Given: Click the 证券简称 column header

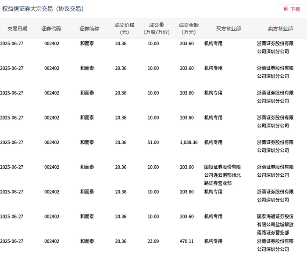Looking at the screenshot, I should point(89,29).
